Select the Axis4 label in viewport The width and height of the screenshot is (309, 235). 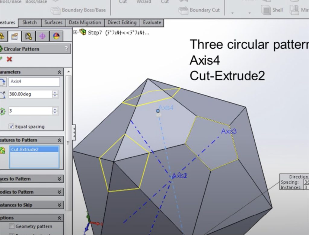[x=166, y=108]
